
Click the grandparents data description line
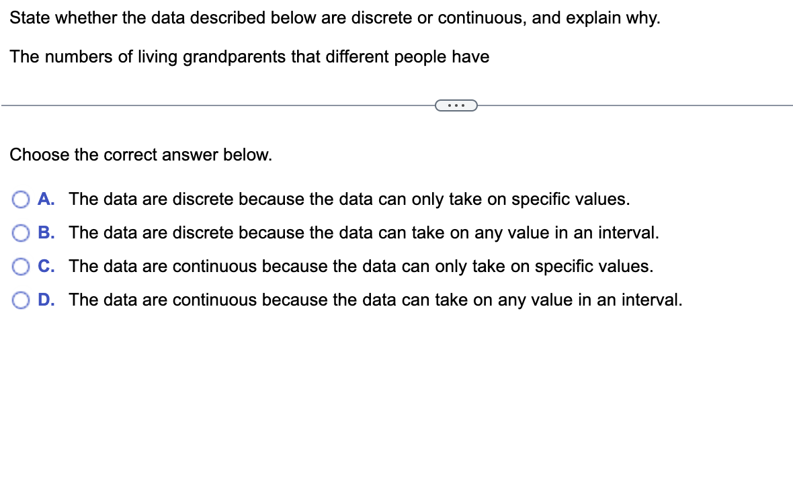click(249, 57)
